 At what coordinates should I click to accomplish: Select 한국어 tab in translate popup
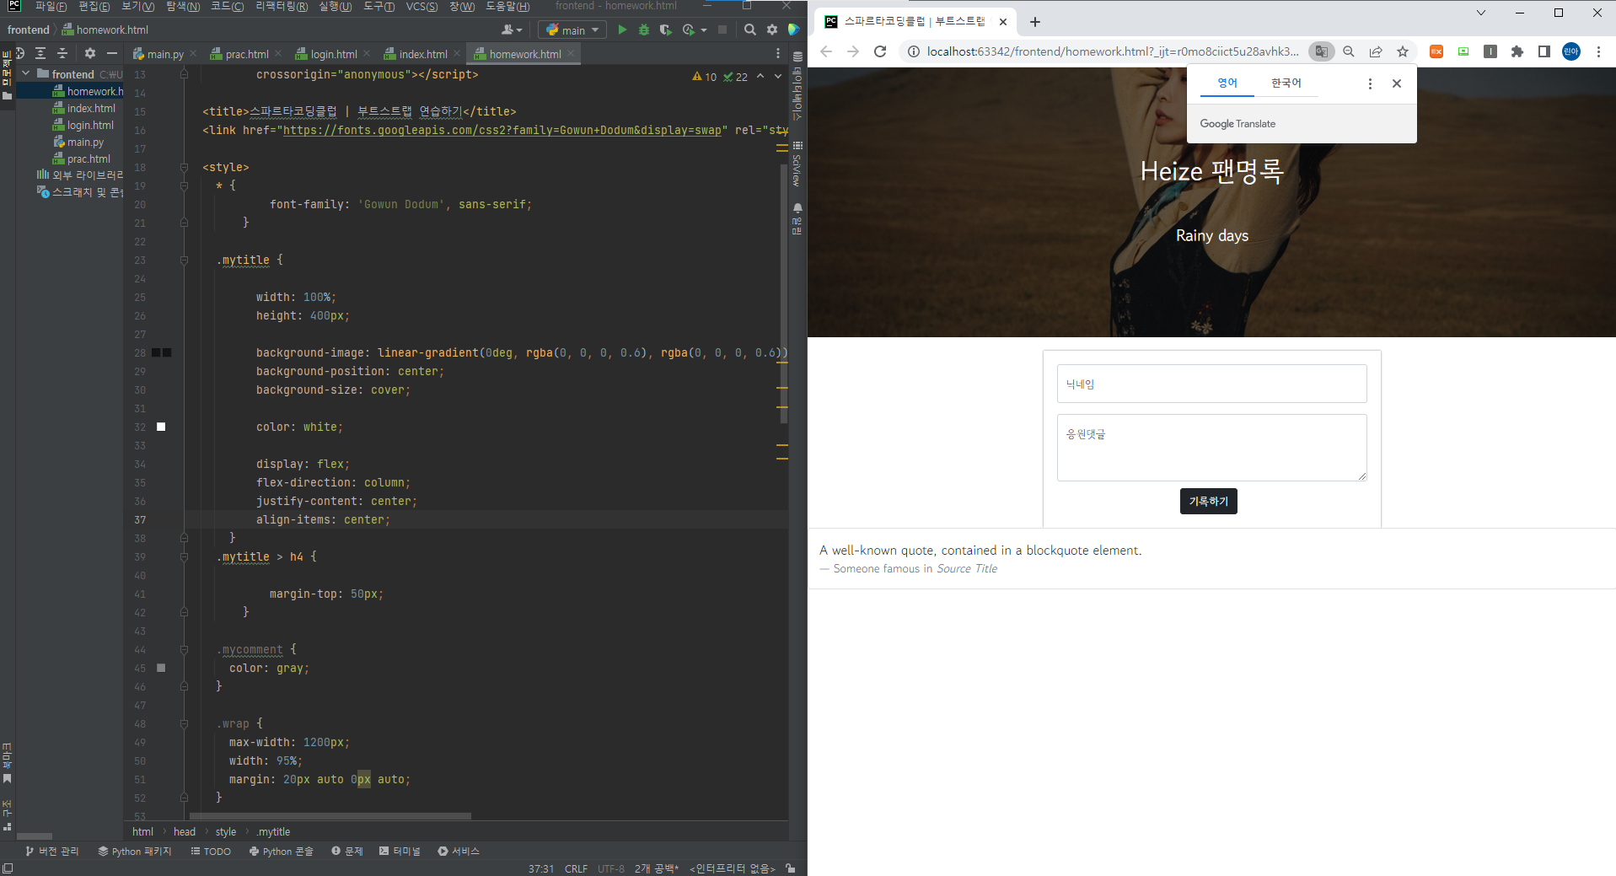tap(1286, 83)
